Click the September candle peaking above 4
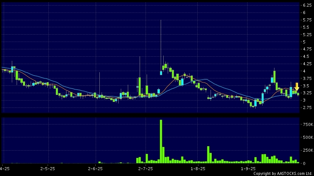This screenshot has height=176, width=314. (x=274, y=75)
